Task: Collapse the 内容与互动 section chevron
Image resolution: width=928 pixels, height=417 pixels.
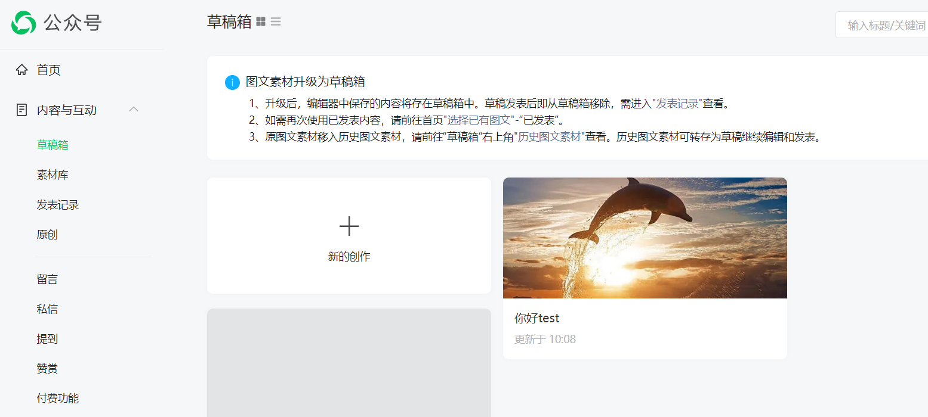Action: (134, 110)
